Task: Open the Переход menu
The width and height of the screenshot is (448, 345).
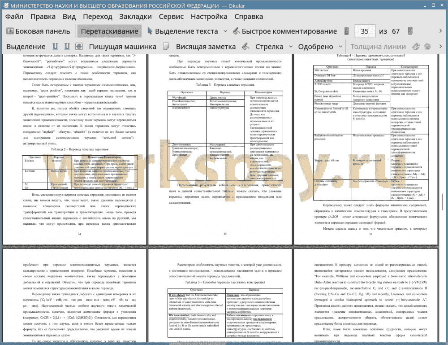Action: tap(97, 17)
